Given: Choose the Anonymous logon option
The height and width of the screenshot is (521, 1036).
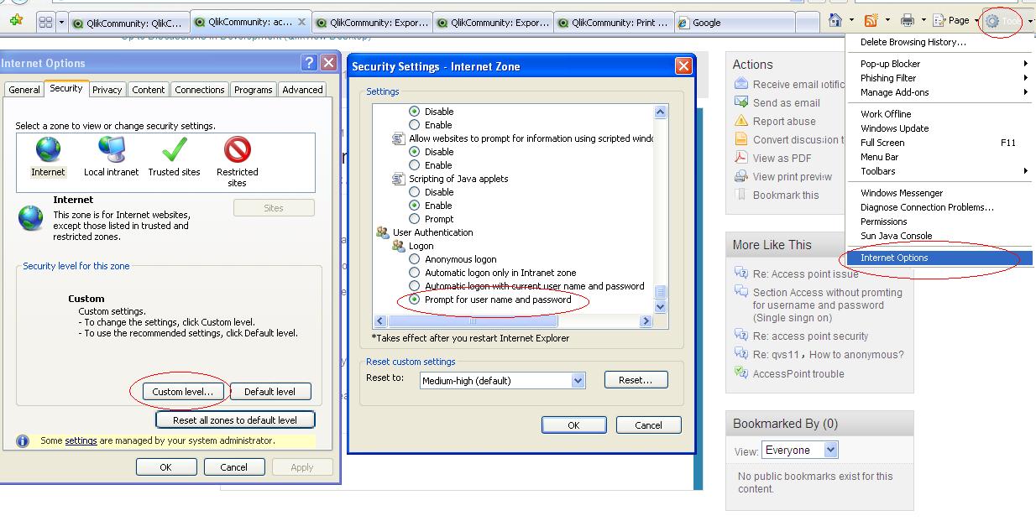Looking at the screenshot, I should coord(414,259).
